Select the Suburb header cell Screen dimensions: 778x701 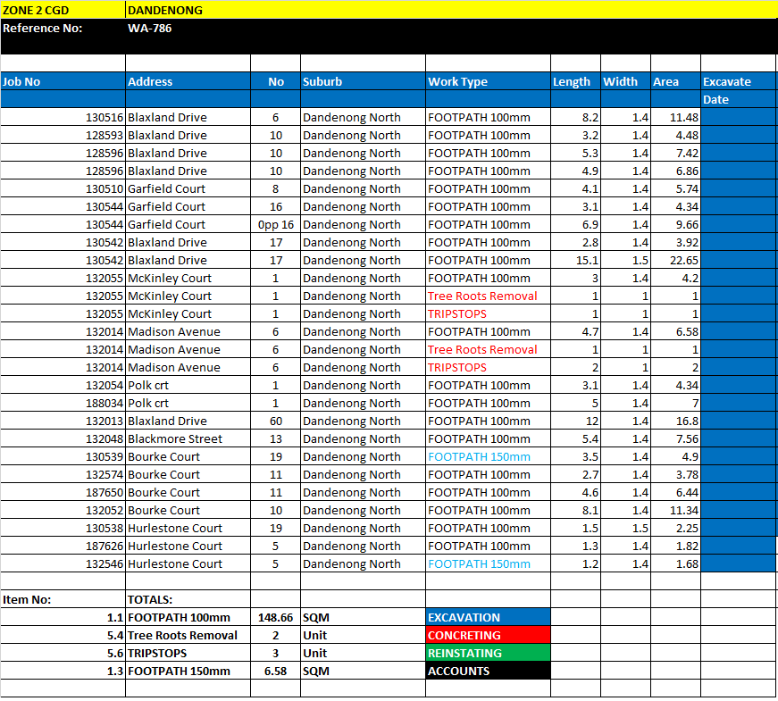[363, 81]
